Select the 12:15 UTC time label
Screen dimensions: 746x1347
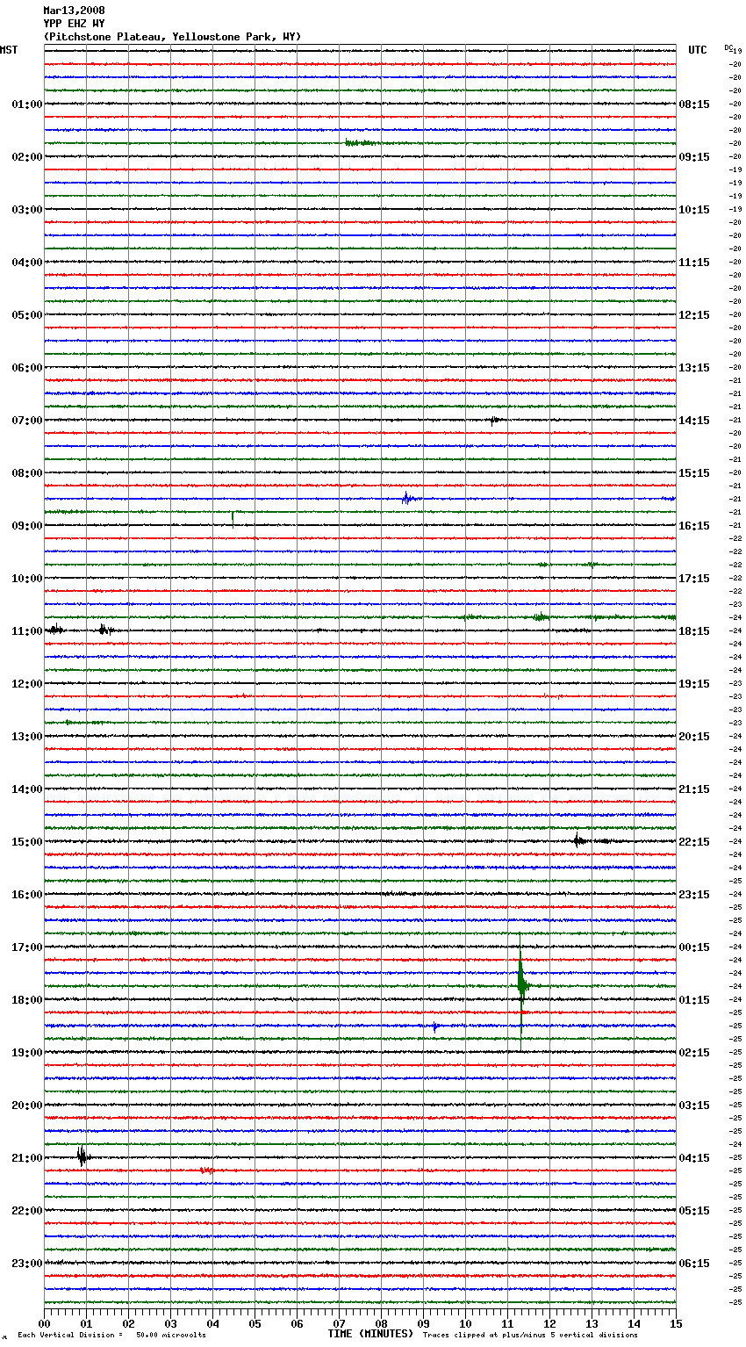pos(694,315)
